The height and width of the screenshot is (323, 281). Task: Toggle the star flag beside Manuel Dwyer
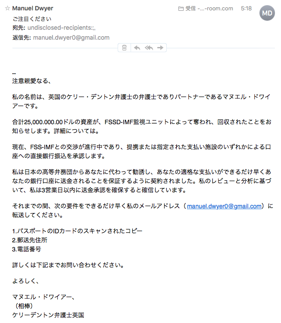click(7, 8)
